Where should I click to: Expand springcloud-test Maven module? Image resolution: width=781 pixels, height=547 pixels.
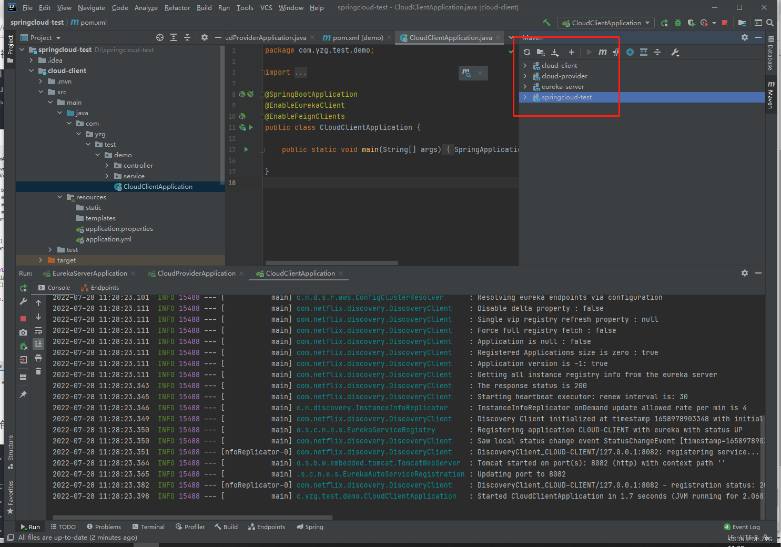pyautogui.click(x=525, y=97)
